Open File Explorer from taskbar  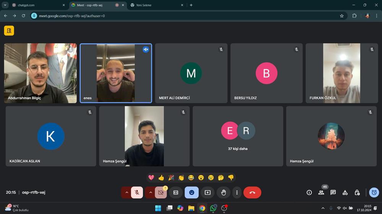pyautogui.click(x=191, y=208)
